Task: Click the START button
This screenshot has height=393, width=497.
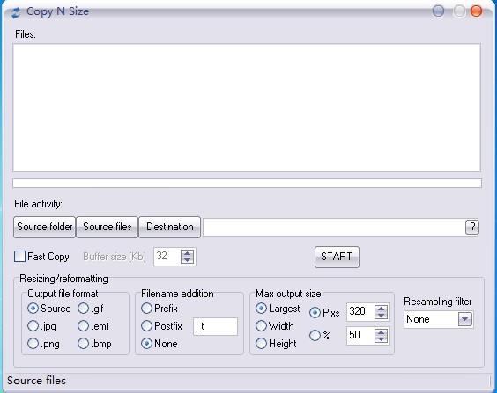Action: (x=337, y=257)
